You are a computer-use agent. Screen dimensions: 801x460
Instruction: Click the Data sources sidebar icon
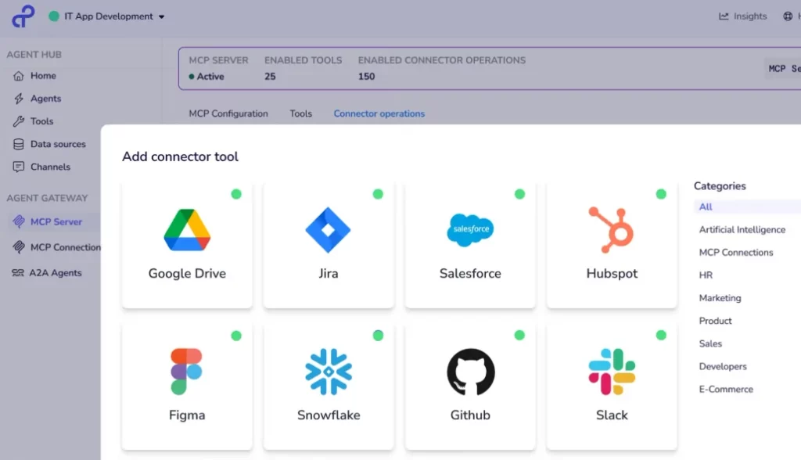click(x=17, y=144)
